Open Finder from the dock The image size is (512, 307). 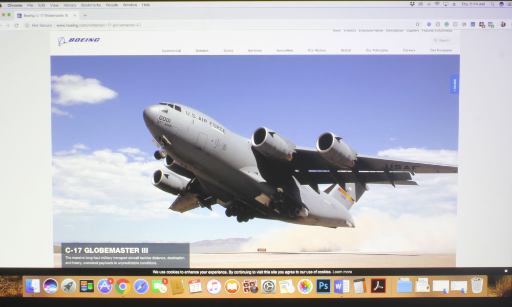pos(33,286)
